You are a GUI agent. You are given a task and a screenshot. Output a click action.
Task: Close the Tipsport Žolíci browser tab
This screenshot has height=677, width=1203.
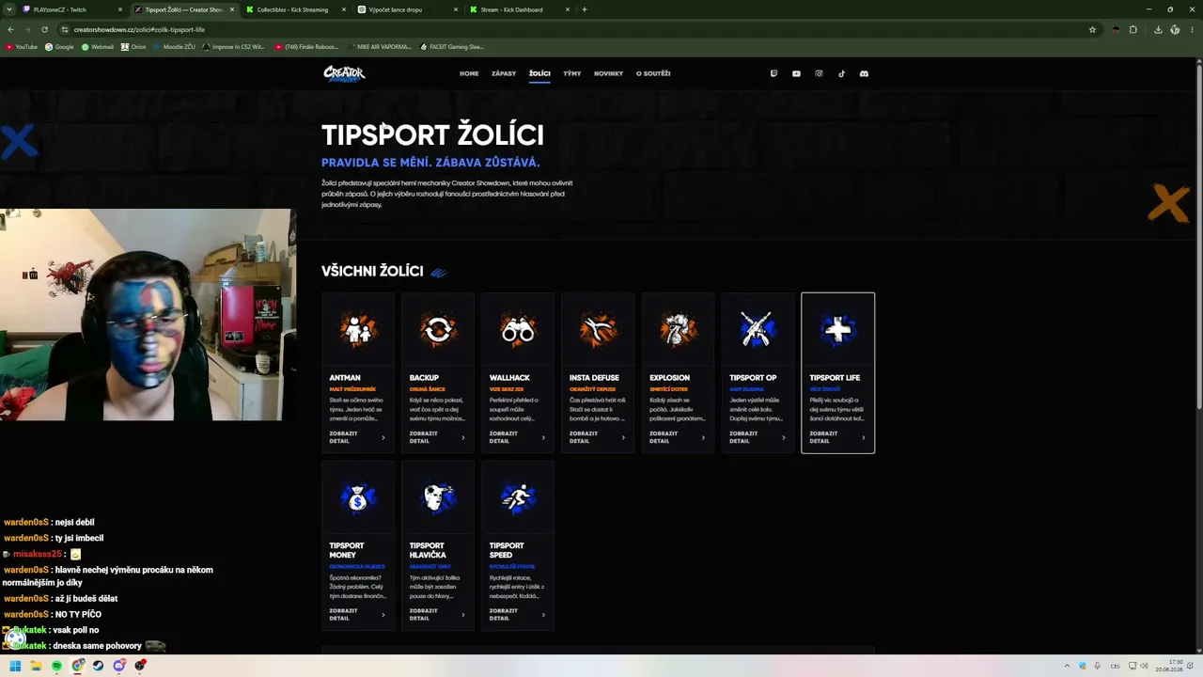click(232, 9)
